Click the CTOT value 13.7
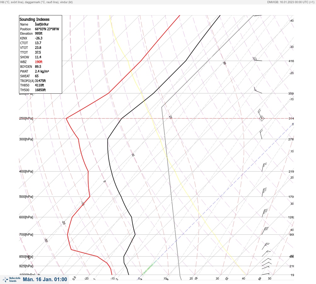 (38, 43)
